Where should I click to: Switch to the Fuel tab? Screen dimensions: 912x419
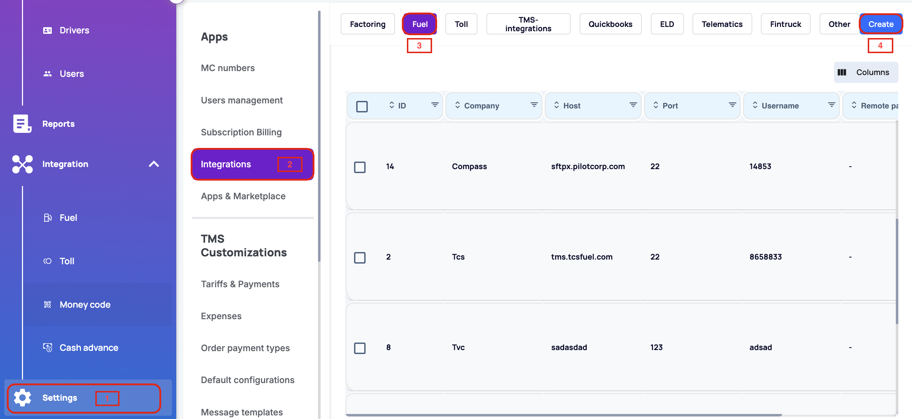coord(420,24)
